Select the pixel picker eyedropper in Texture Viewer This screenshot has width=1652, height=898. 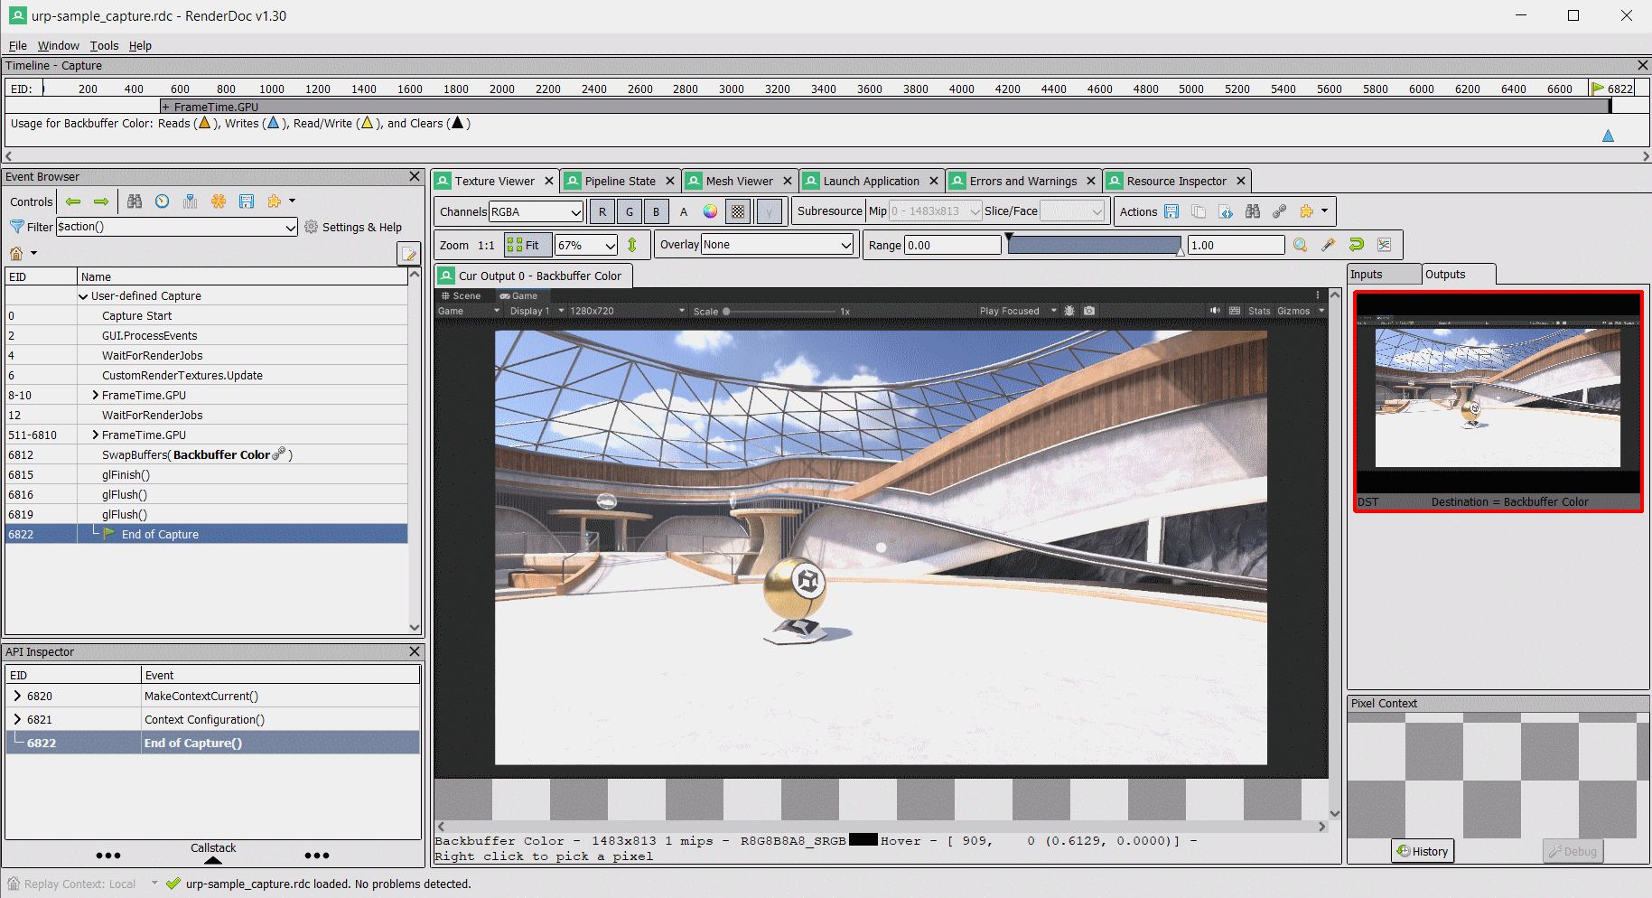(1328, 245)
